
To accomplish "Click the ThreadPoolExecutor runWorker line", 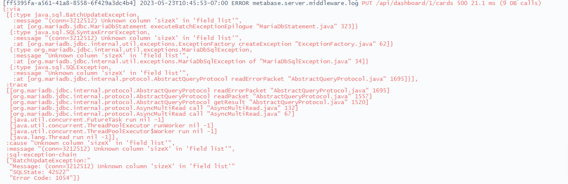I will pos(112,125).
